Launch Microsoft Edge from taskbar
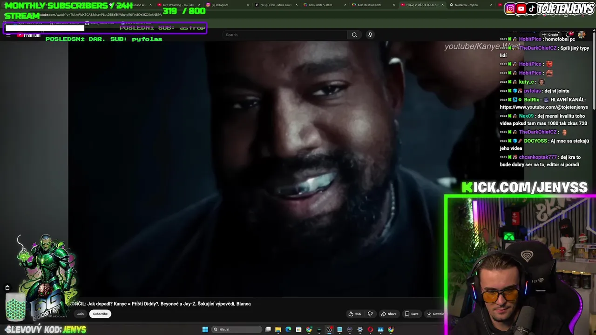The width and height of the screenshot is (596, 335). point(289,329)
